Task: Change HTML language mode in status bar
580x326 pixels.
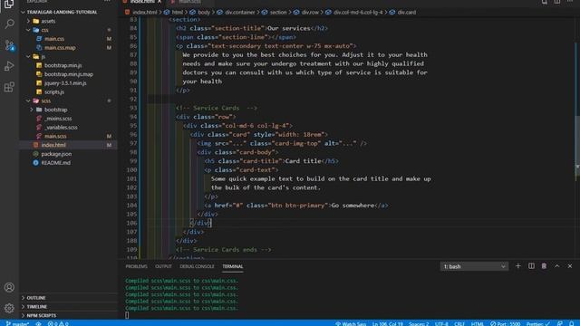Action: coord(478,324)
